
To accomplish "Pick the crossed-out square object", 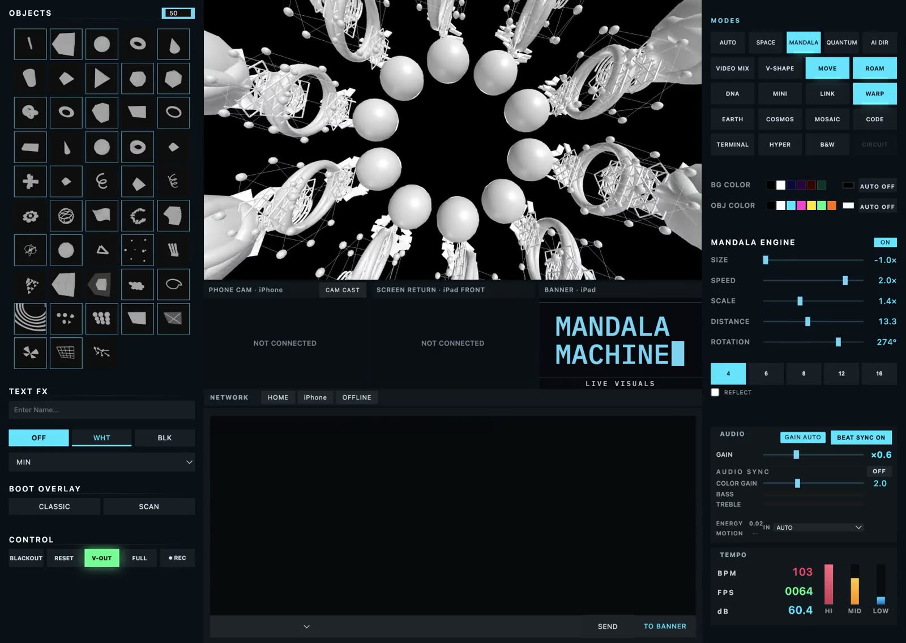I will point(173,318).
